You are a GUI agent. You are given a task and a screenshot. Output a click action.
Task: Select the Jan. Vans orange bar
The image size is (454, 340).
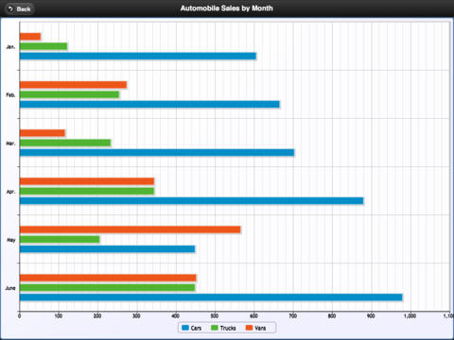tap(30, 37)
